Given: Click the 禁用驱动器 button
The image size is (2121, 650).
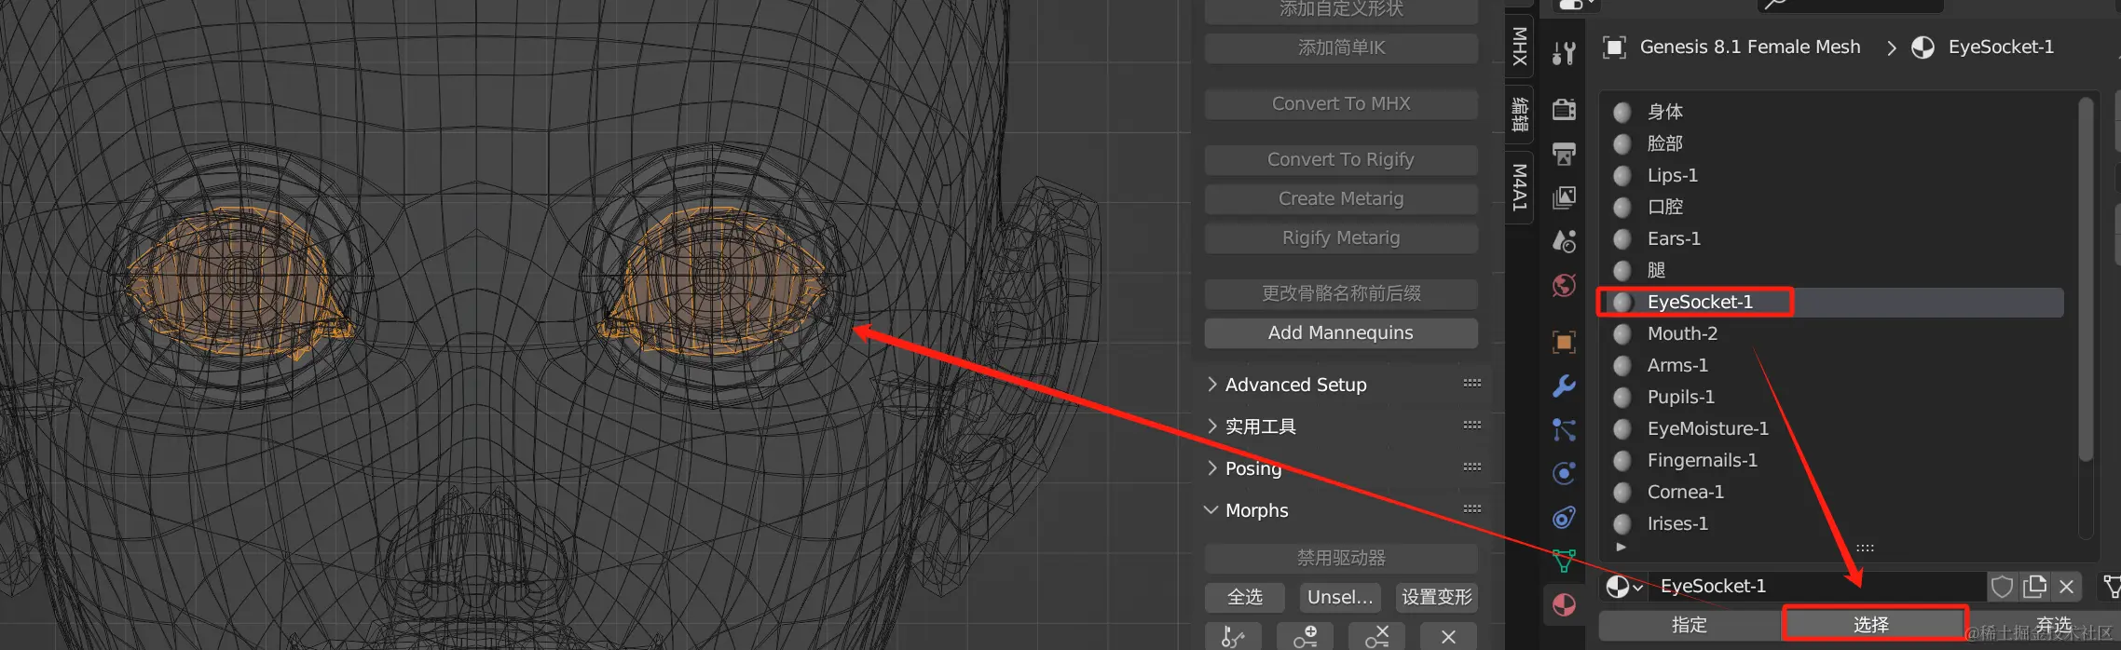Looking at the screenshot, I should click(1341, 558).
